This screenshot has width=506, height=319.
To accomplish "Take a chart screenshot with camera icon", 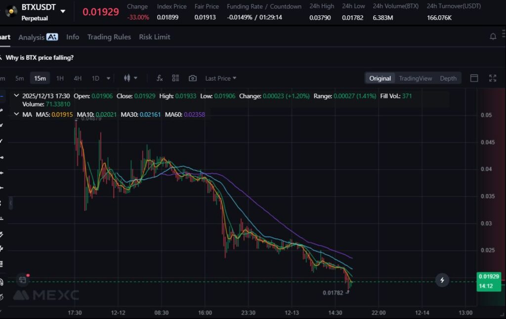I will (193, 78).
